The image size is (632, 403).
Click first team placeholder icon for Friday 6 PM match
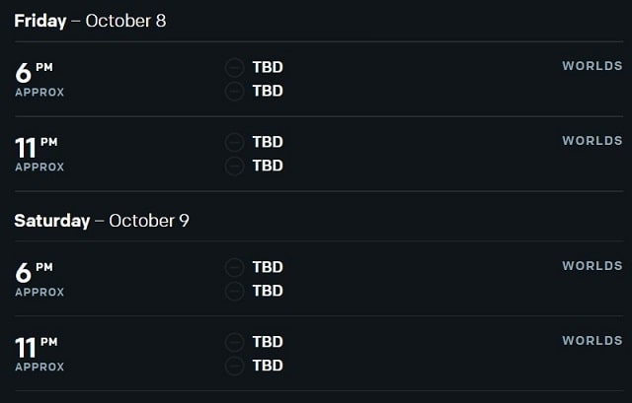tap(234, 67)
